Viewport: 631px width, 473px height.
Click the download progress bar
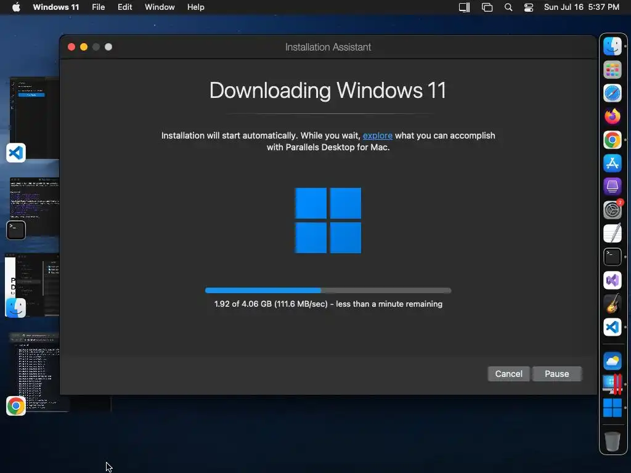[x=328, y=291]
